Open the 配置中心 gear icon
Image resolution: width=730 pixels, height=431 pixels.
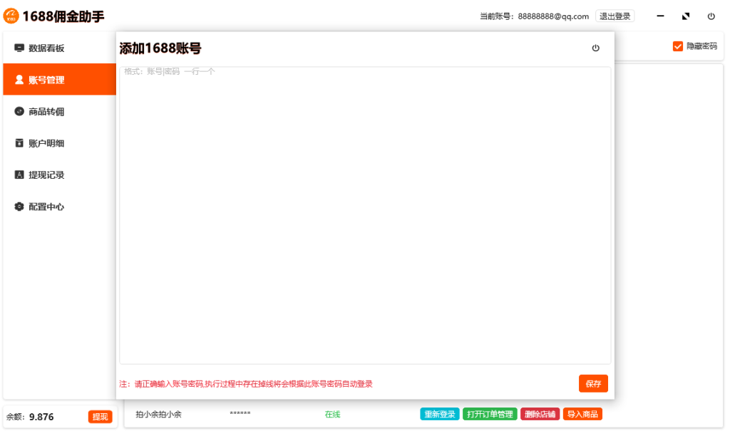click(x=19, y=207)
